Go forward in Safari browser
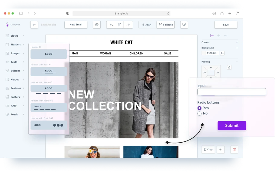The height and width of the screenshot is (172, 275). 35,13
